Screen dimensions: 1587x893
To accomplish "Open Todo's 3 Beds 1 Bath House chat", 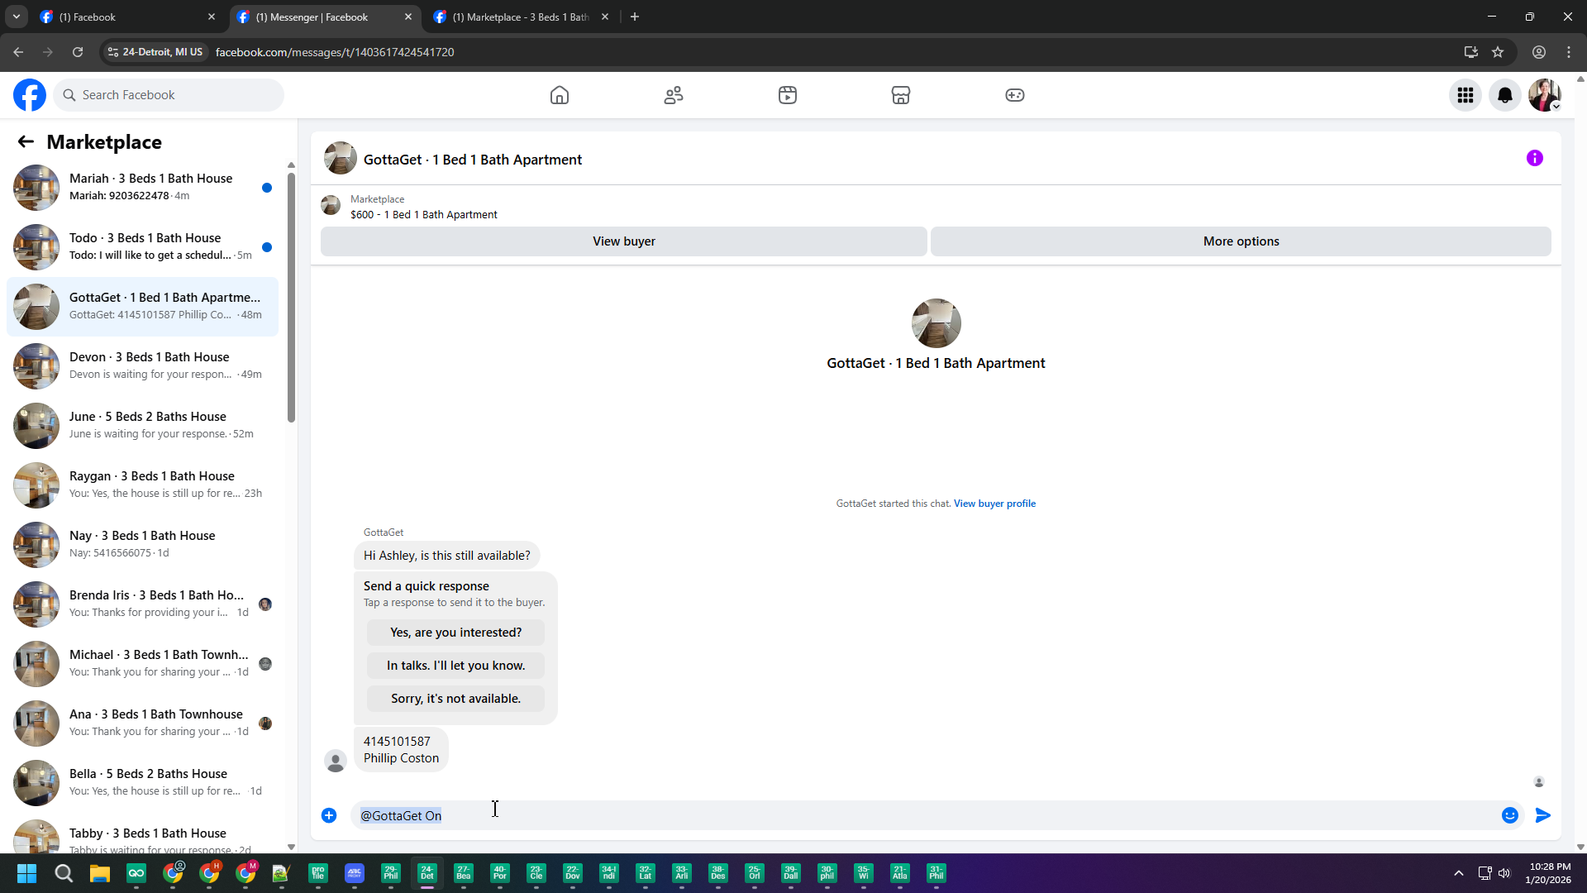I will pos(142,247).
